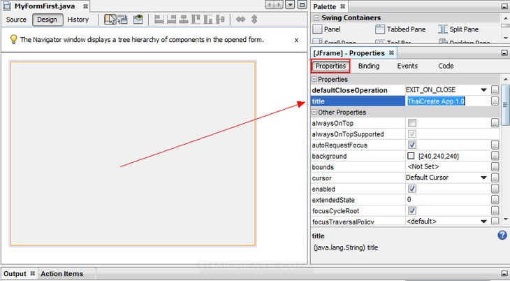Switch to Connection Mode tool
The image size is (510, 281).
pyautogui.click(x=123, y=20)
